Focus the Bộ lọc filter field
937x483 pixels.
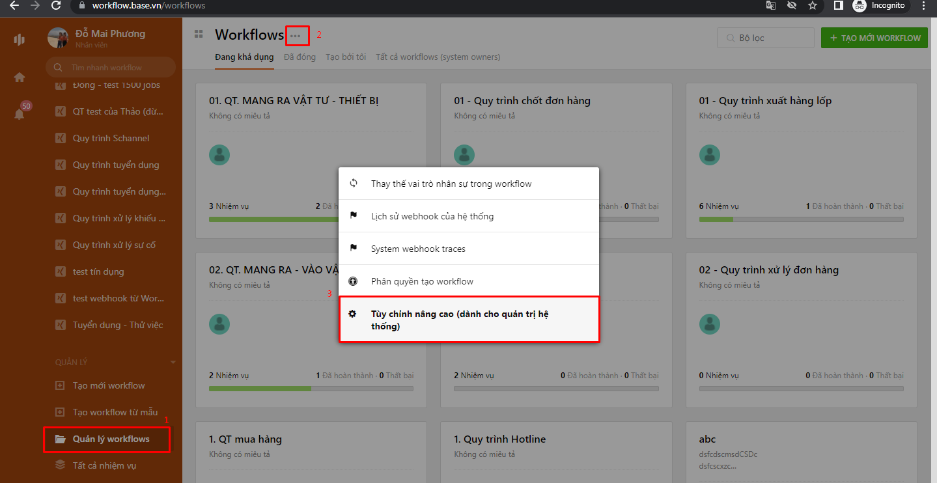click(766, 38)
